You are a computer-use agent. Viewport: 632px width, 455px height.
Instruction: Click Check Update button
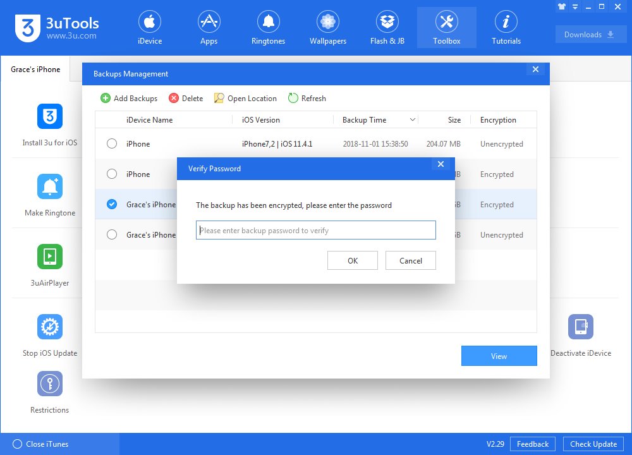(593, 444)
